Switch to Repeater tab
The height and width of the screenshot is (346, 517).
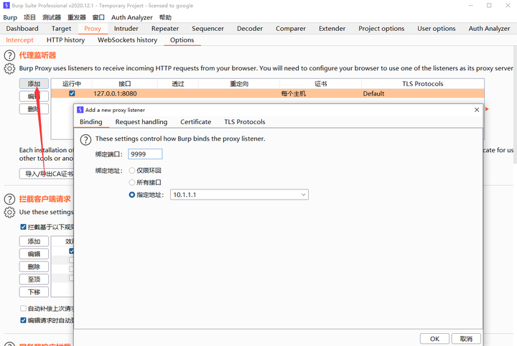(165, 29)
